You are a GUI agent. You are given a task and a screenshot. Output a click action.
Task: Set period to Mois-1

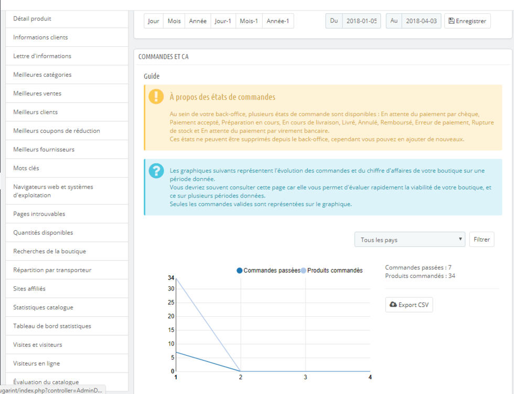249,21
